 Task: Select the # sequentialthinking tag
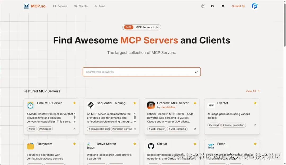point(99,129)
